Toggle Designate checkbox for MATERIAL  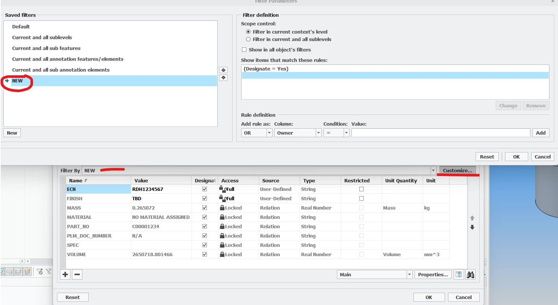205,217
